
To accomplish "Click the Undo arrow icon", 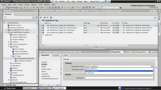I will [37, 7].
